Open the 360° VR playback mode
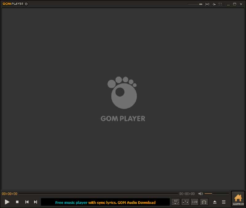The width and height of the screenshot is (246, 208). click(x=176, y=202)
